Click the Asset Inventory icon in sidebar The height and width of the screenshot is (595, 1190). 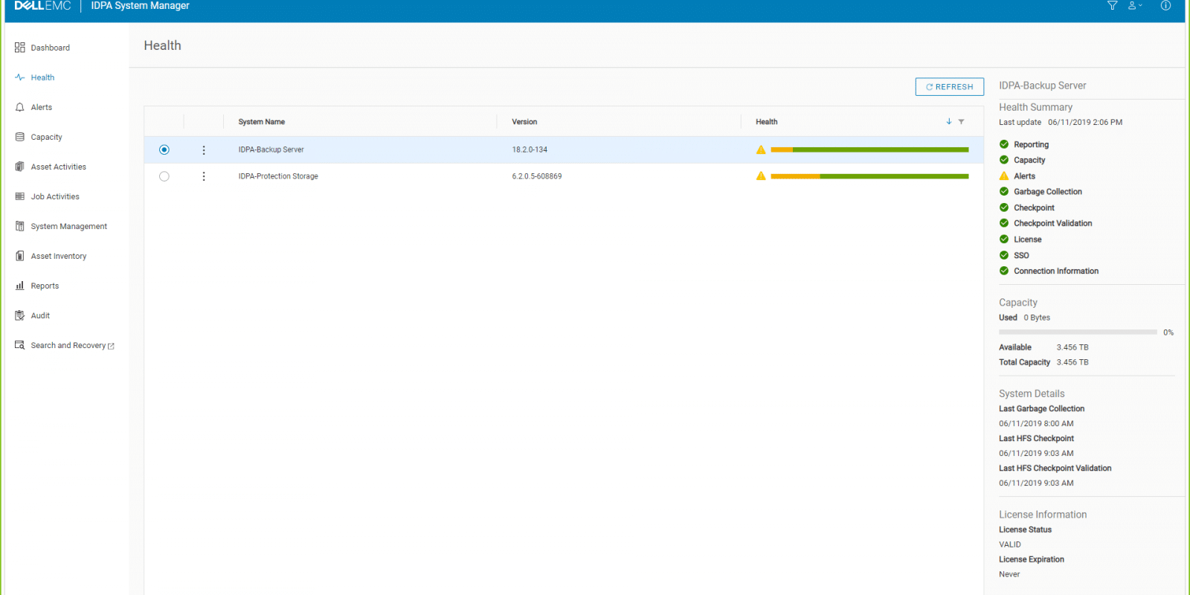19,256
